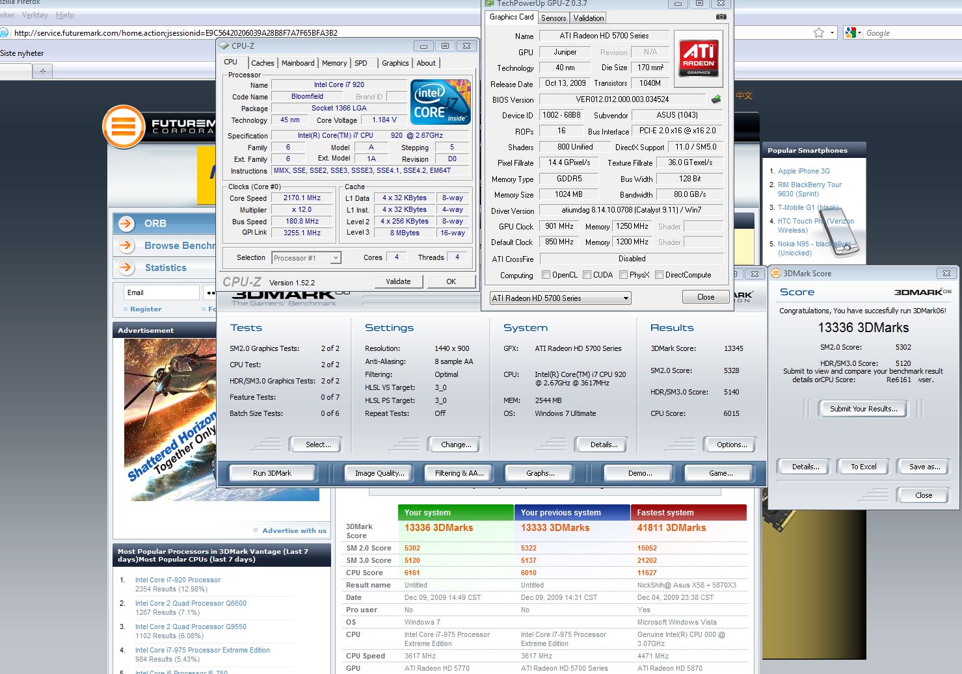The image size is (962, 674).
Task: Enable the OpenCL checkbox in GPU-Z
Action: click(546, 275)
